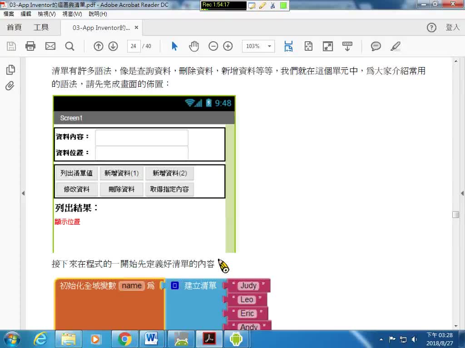Open File Explorer from taskbar

(68, 339)
